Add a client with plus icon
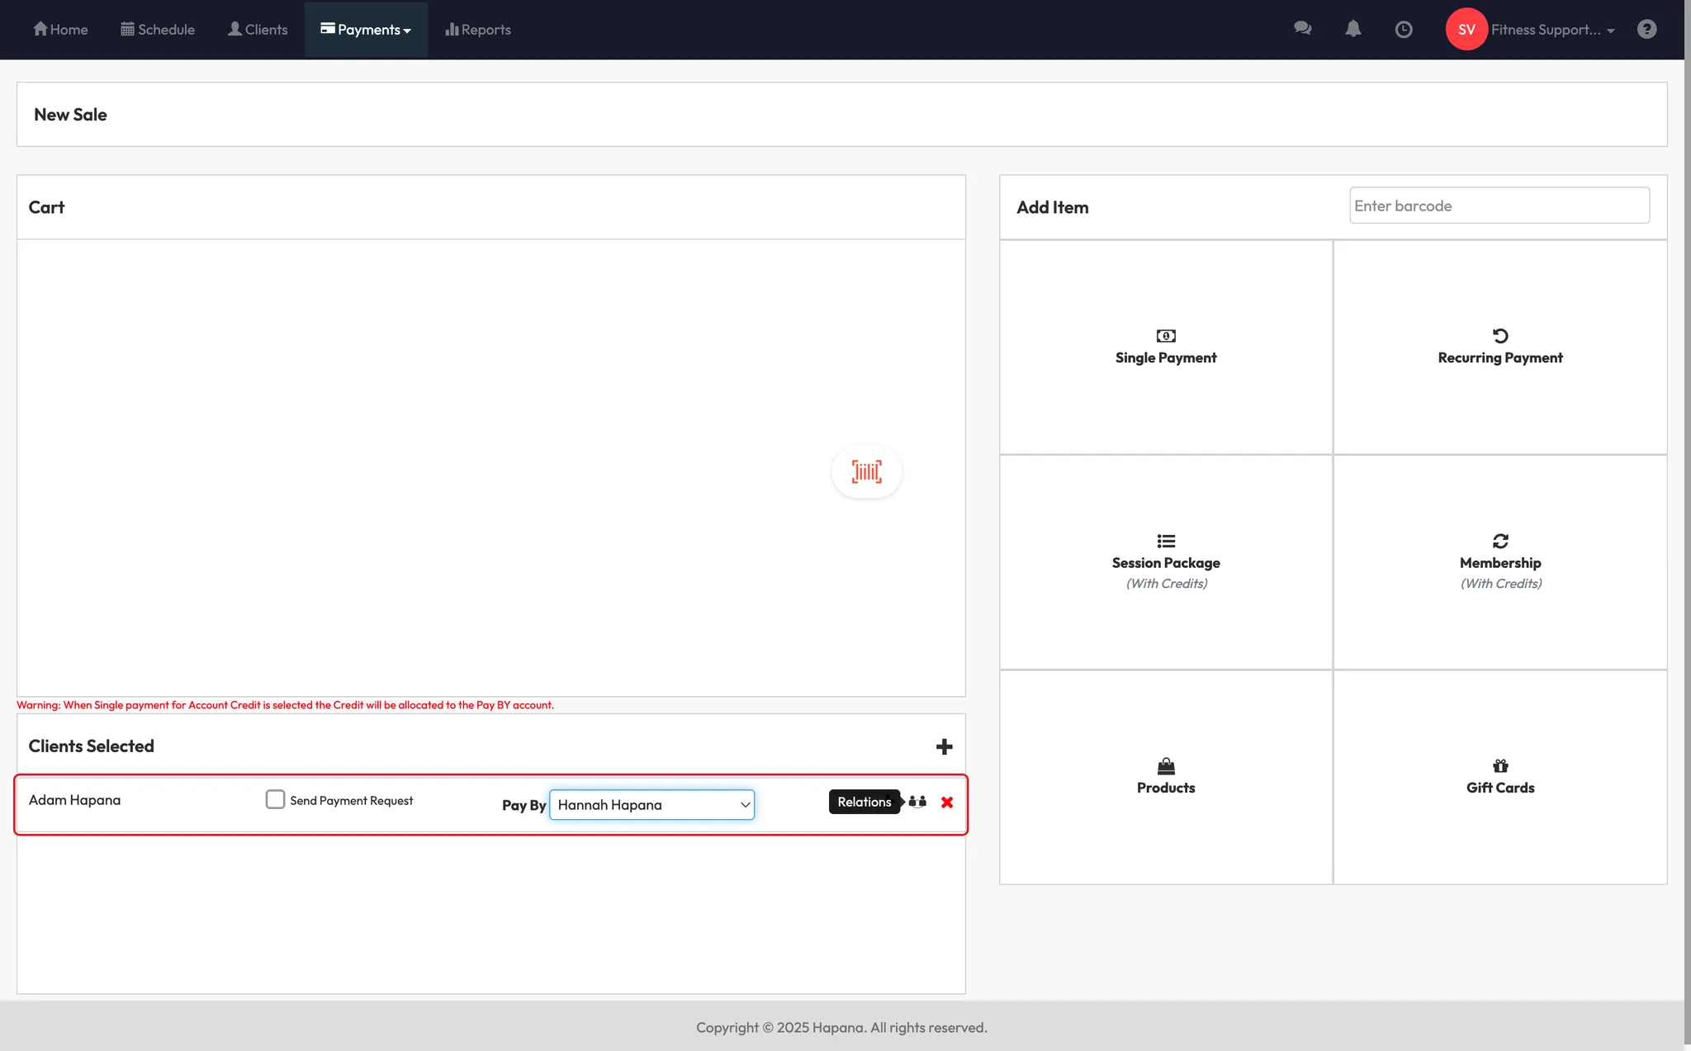This screenshot has height=1051, width=1691. pyautogui.click(x=944, y=746)
